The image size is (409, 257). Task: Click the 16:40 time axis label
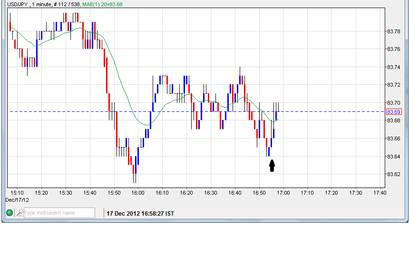pos(235,193)
